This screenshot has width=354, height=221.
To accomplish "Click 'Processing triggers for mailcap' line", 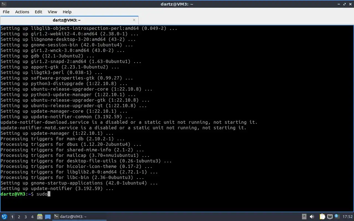I will coord(75,155).
